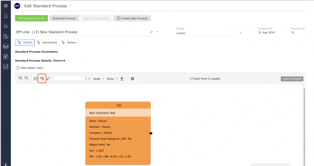The width and height of the screenshot is (314, 166).
Task: Open the Group dropdown
Action: point(210,33)
